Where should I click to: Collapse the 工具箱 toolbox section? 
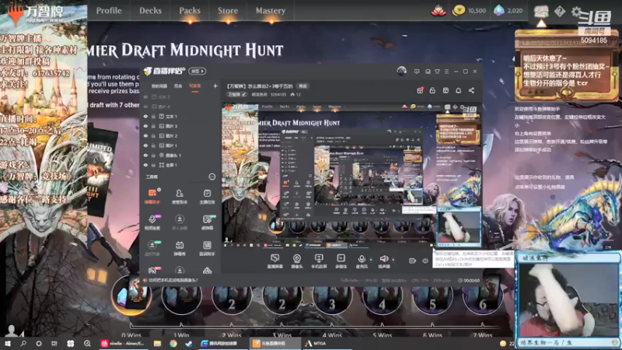pos(212,177)
